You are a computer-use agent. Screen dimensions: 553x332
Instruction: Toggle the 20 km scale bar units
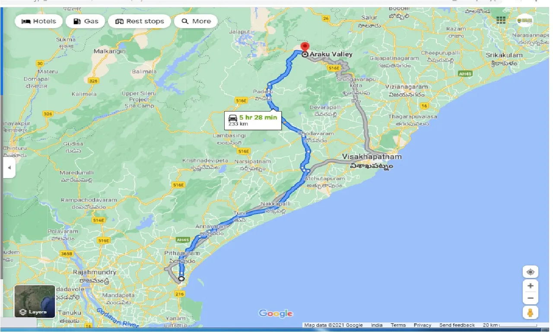click(x=510, y=325)
